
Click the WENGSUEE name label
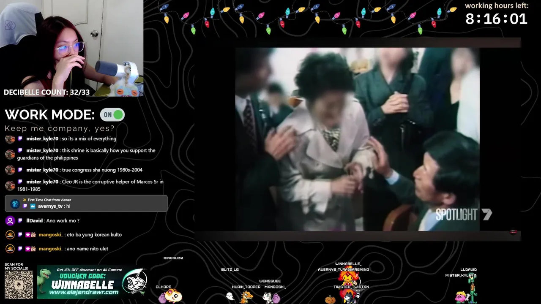pyautogui.click(x=270, y=281)
